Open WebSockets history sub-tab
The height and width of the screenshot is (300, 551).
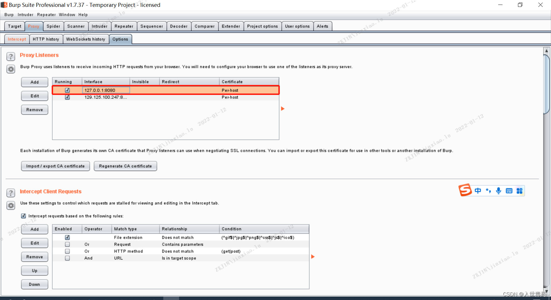(x=86, y=39)
